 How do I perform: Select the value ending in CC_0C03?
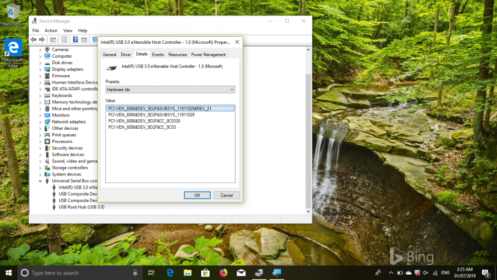(x=142, y=127)
